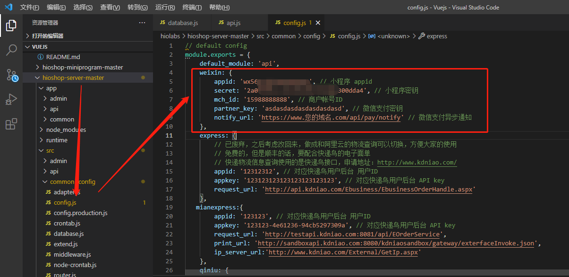Open the Explorer view in activity bar

[11, 26]
